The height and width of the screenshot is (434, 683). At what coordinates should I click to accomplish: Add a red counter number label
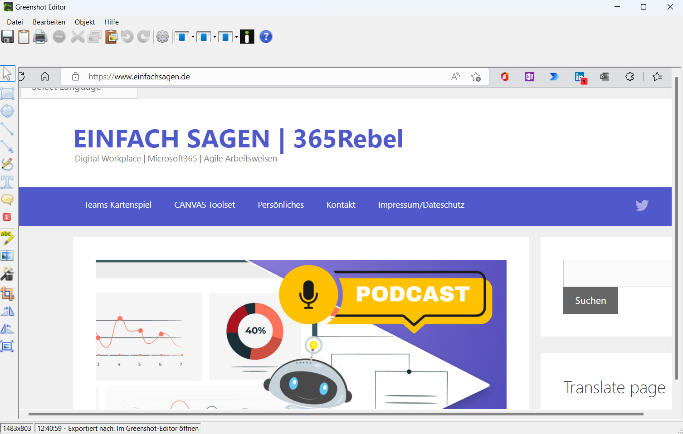(x=7, y=217)
